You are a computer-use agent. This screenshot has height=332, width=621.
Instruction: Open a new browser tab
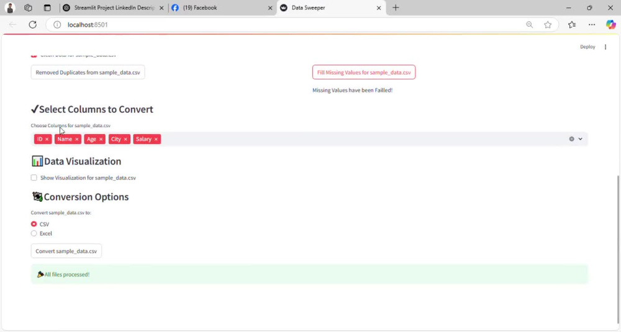click(x=396, y=8)
